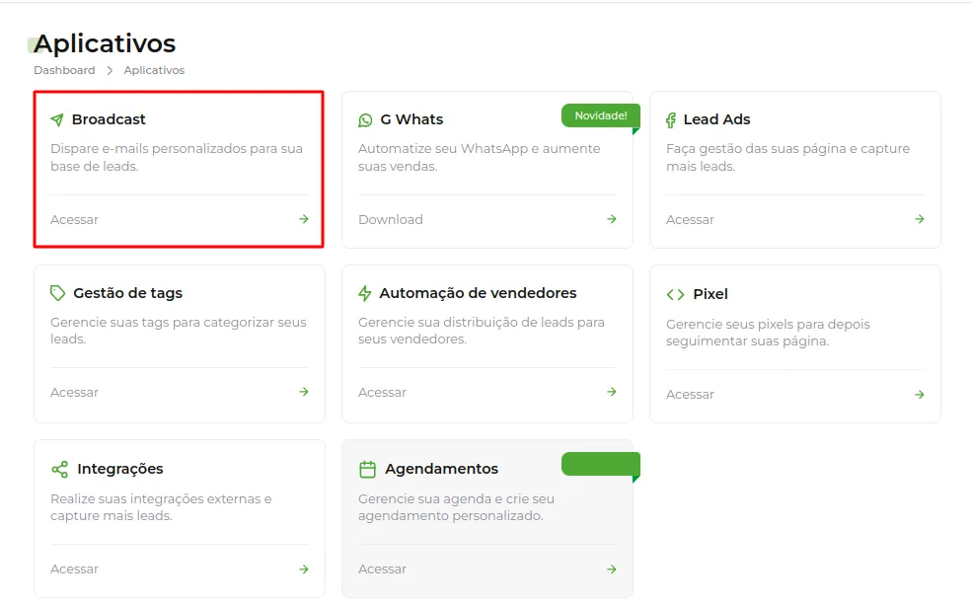
Task: Click the Aplicativos breadcrumb item
Action: click(x=154, y=70)
